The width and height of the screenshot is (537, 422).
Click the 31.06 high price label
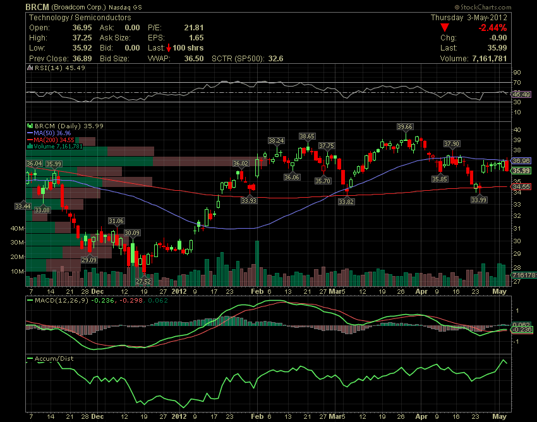pyautogui.click(x=116, y=221)
